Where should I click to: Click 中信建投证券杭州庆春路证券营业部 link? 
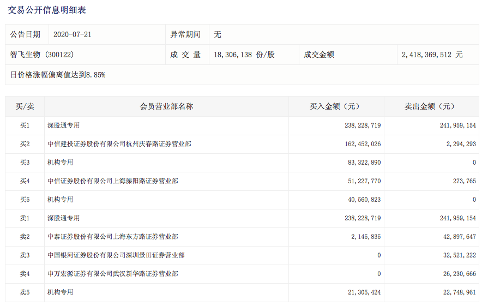119,144
